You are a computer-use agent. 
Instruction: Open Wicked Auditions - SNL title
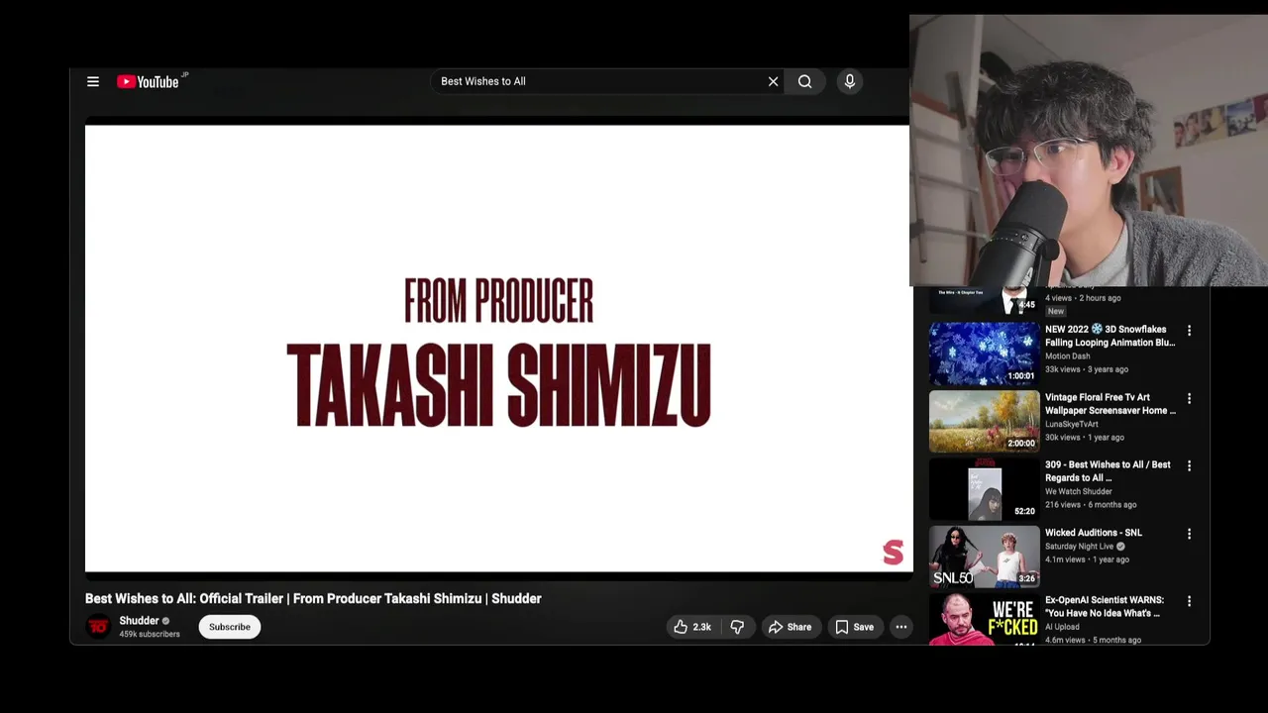click(1094, 533)
